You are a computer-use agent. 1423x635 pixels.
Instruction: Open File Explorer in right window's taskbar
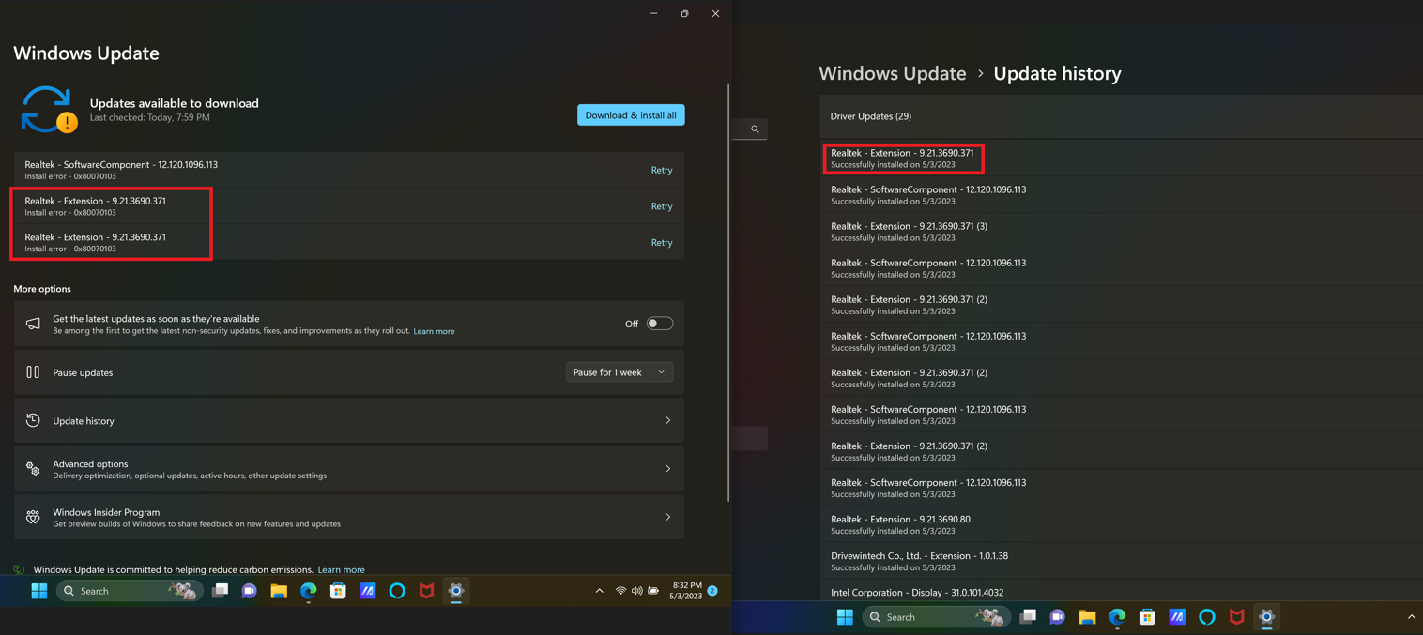[x=1087, y=617]
